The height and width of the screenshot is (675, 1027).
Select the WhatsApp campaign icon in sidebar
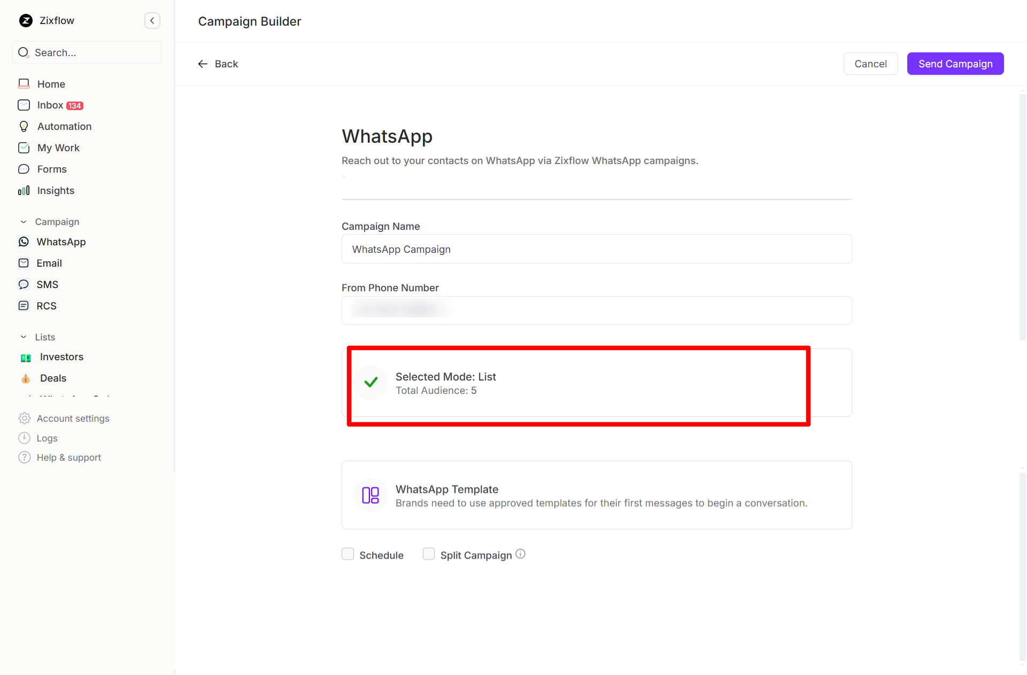click(x=24, y=242)
